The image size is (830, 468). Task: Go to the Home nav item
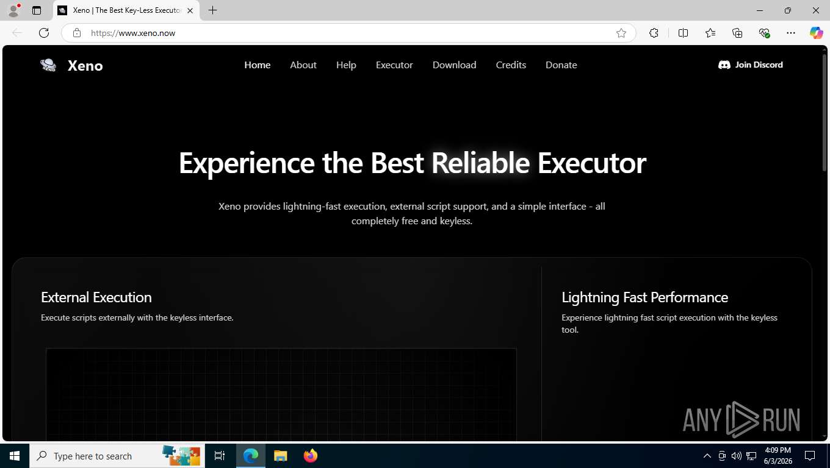(258, 65)
